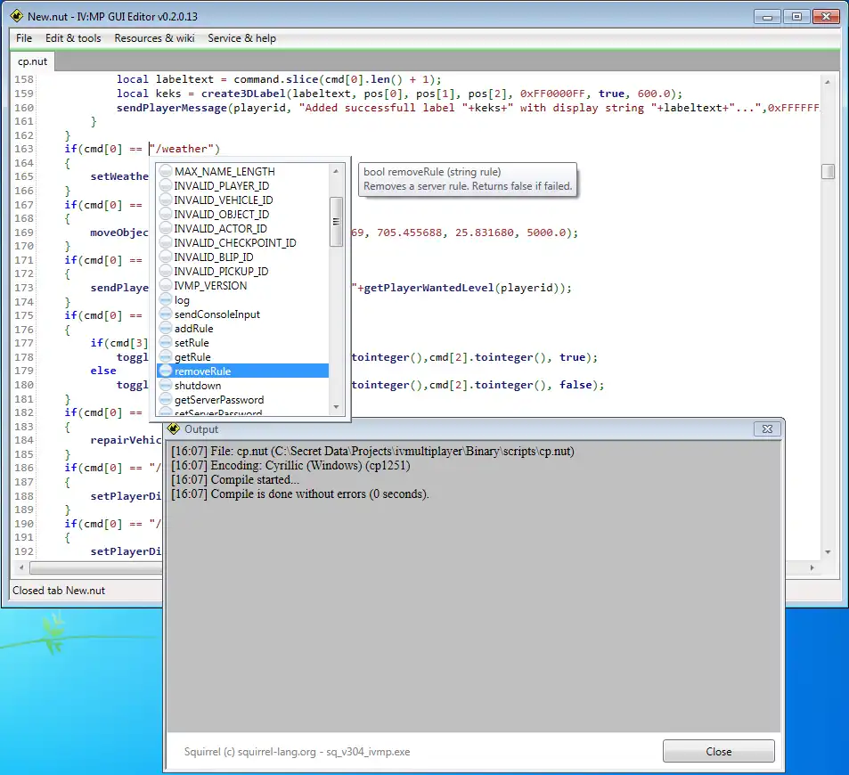This screenshot has width=849, height=775.
Task: Select INVALID_VEHICLE_ID in the suggestion list
Action: pyautogui.click(x=242, y=200)
